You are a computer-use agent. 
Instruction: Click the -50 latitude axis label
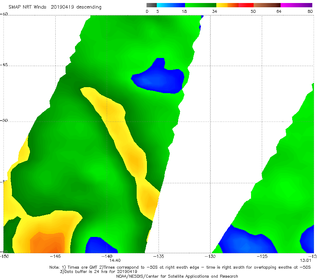click(4, 121)
